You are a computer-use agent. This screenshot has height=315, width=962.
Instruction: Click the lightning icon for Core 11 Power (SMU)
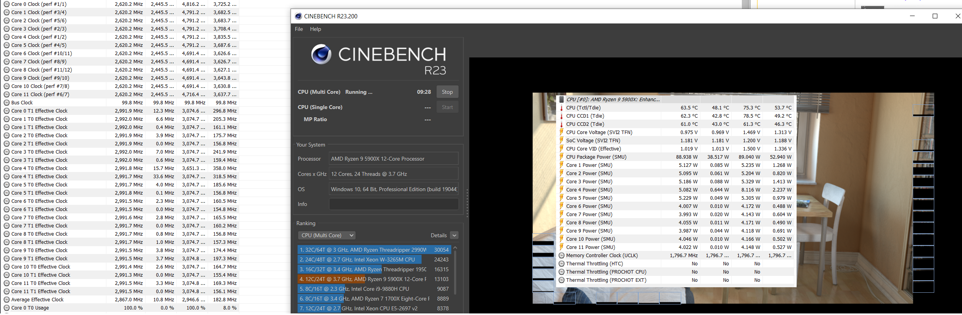coord(562,247)
